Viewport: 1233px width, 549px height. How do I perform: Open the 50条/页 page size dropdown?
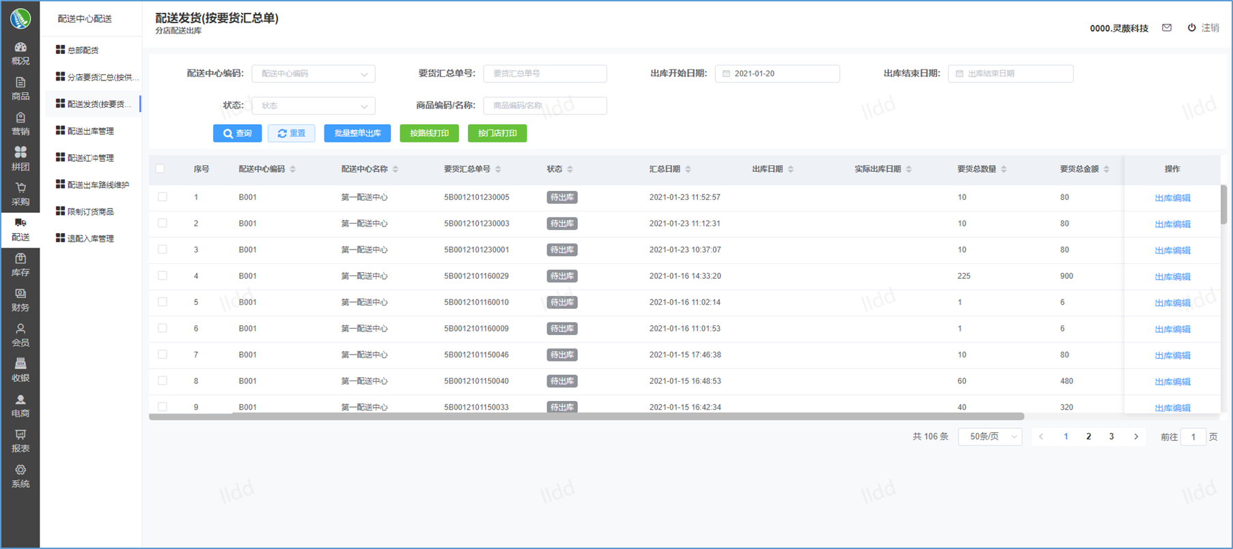coord(990,436)
